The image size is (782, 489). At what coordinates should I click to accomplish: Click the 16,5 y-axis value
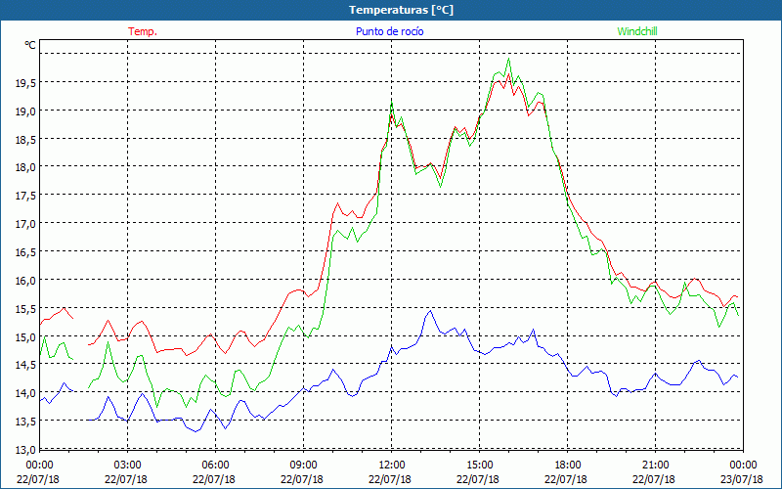tap(25, 252)
